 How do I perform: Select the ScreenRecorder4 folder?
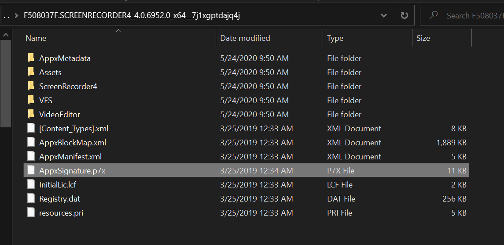68,86
